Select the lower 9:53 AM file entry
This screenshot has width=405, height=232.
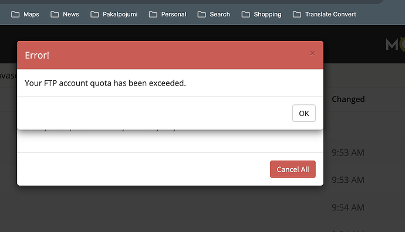coord(348,180)
